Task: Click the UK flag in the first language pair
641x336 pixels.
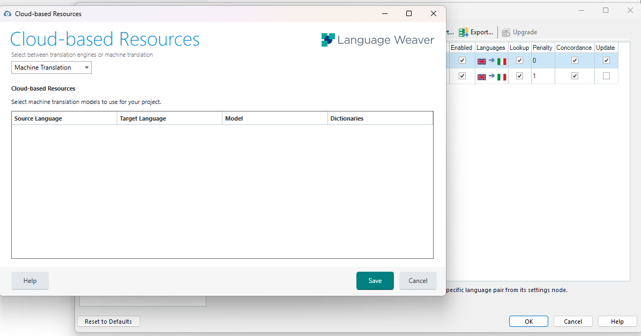Action: click(x=481, y=61)
